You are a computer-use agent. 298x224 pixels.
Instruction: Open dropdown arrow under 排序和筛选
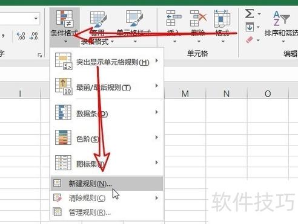click(x=283, y=42)
